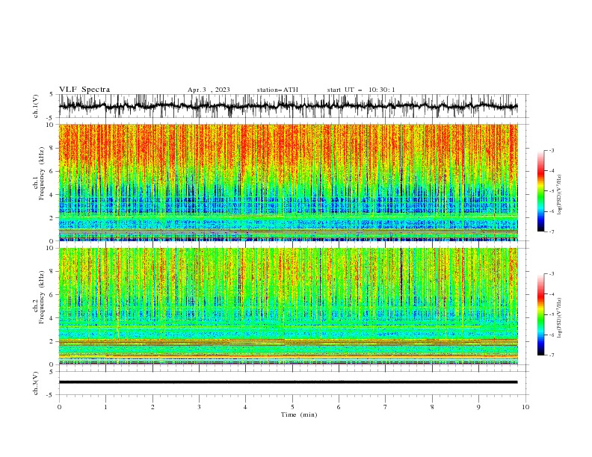The height and width of the screenshot is (457, 592).
Task: Click inside the ch.2 spectrogram panel
Action: [288, 306]
